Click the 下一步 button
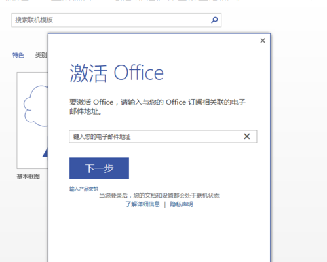The image size is (327, 262). point(99,168)
